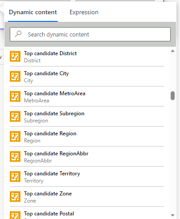This screenshot has height=219, width=180.
Task: Click the Top candidate RegionAbbr map icon
Action: (15, 157)
